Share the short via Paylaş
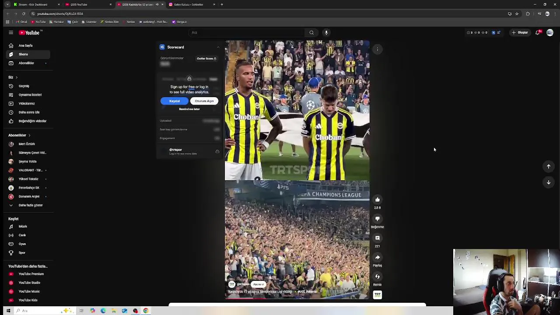Image resolution: width=560 pixels, height=315 pixels. (377, 257)
